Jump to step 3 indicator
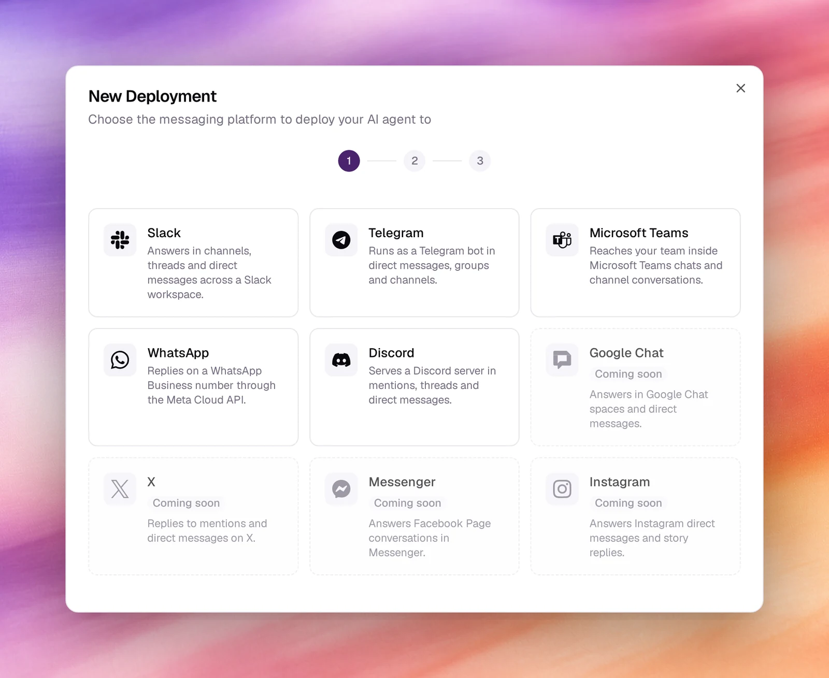The image size is (829, 678). (480, 161)
